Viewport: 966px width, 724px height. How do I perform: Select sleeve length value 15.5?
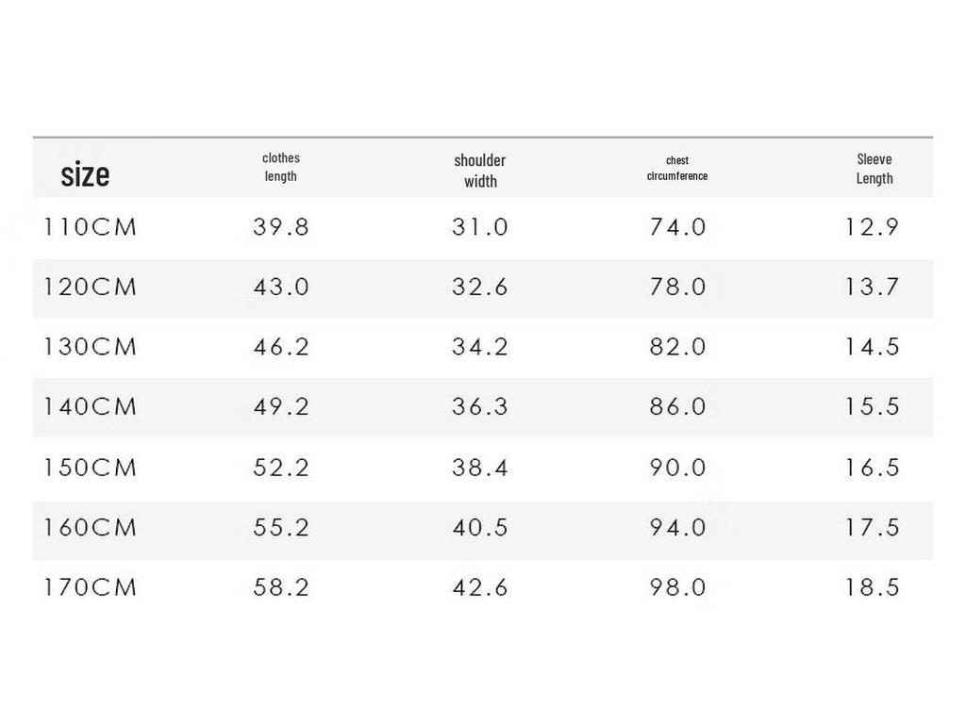click(x=873, y=406)
